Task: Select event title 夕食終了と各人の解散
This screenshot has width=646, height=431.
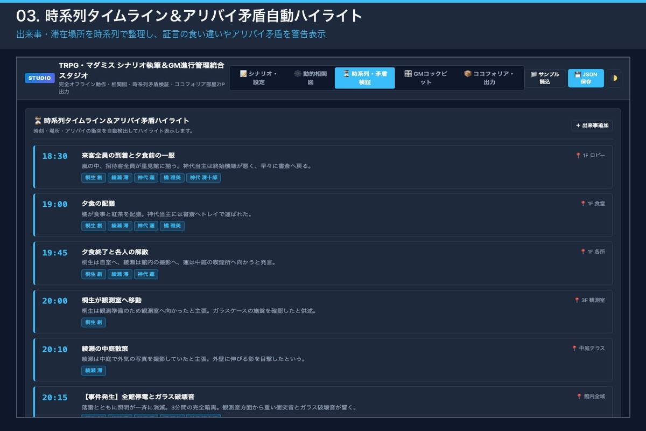Action: (x=115, y=252)
